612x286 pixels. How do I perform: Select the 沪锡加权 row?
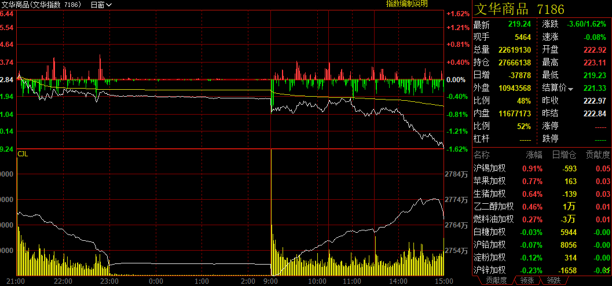(490, 168)
